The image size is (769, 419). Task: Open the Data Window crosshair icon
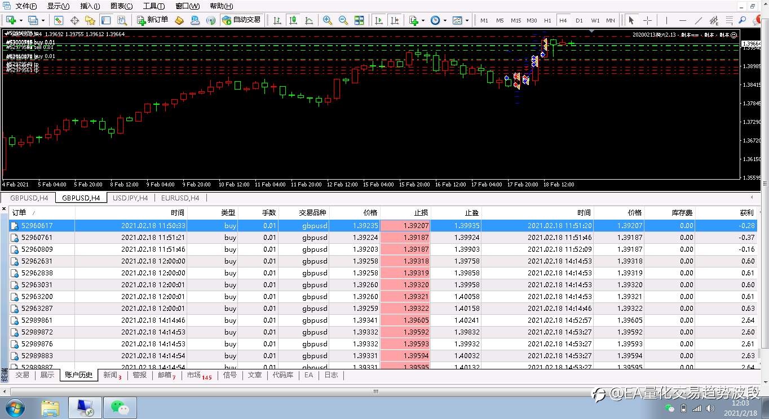(x=74, y=20)
